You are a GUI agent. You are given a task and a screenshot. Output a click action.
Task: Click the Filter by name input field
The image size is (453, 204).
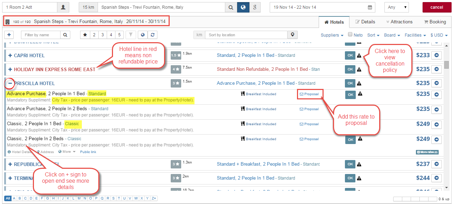tap(41, 35)
